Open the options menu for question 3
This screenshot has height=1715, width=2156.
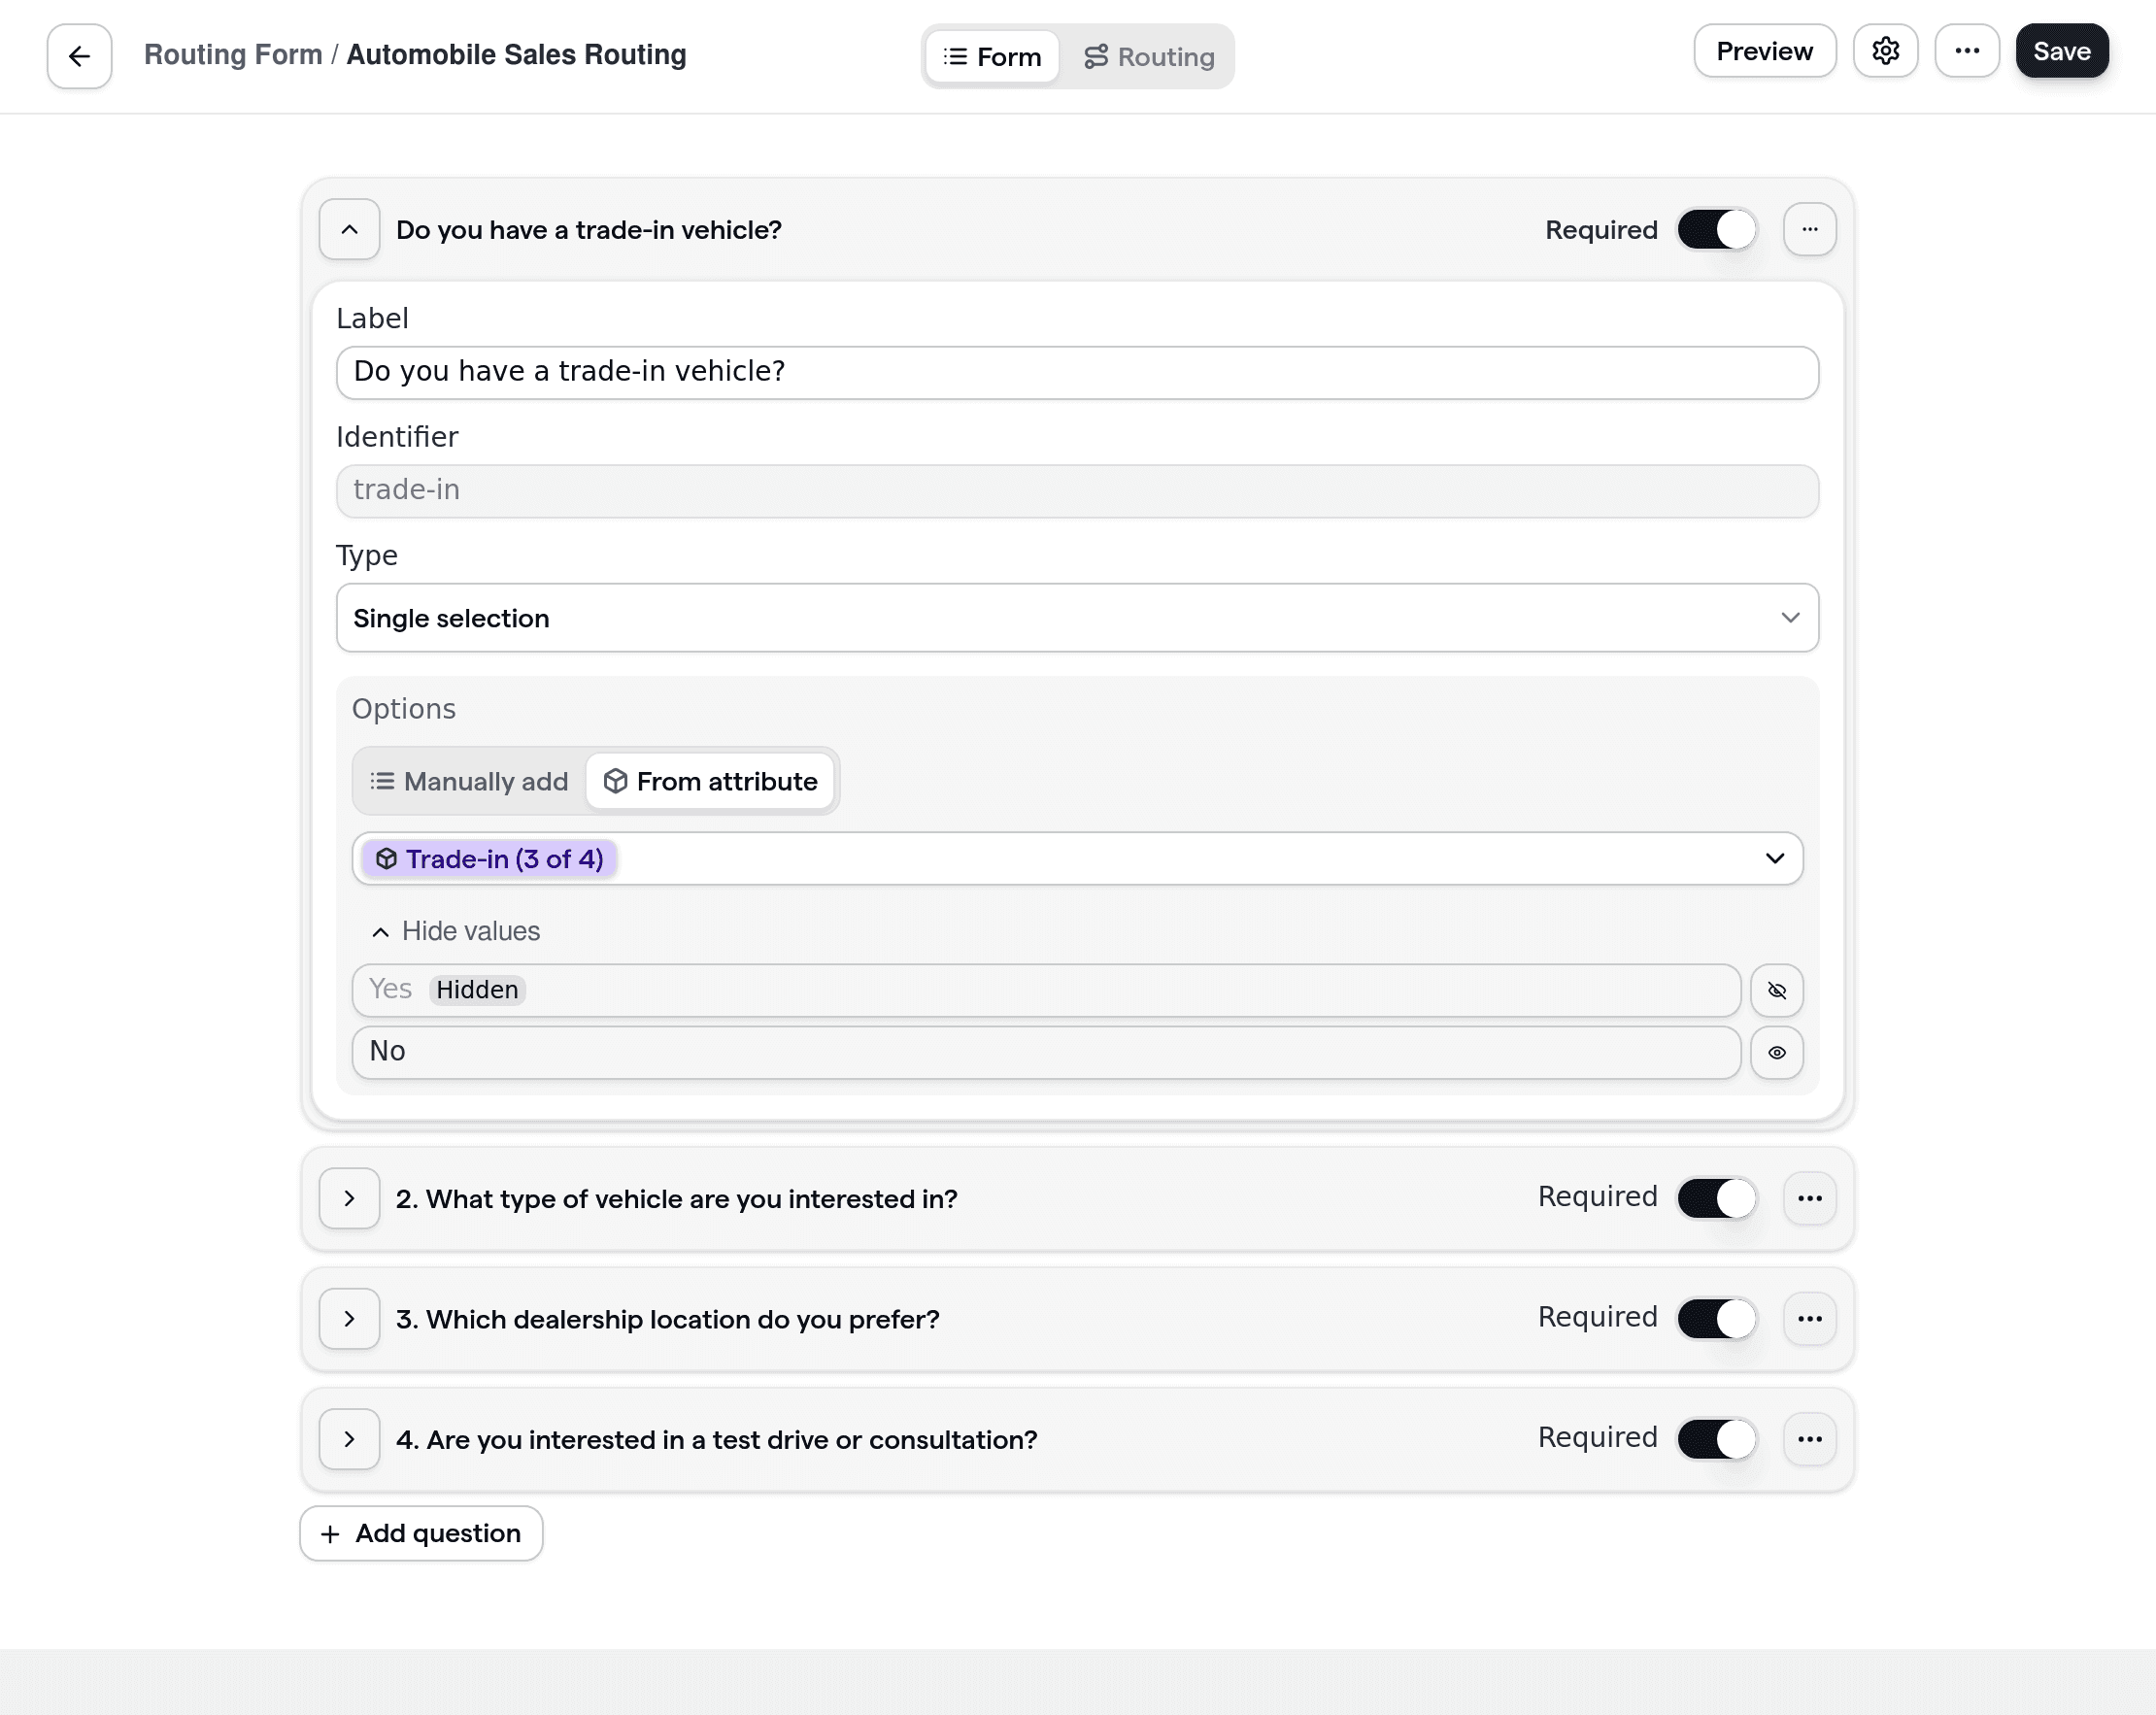coord(1810,1318)
